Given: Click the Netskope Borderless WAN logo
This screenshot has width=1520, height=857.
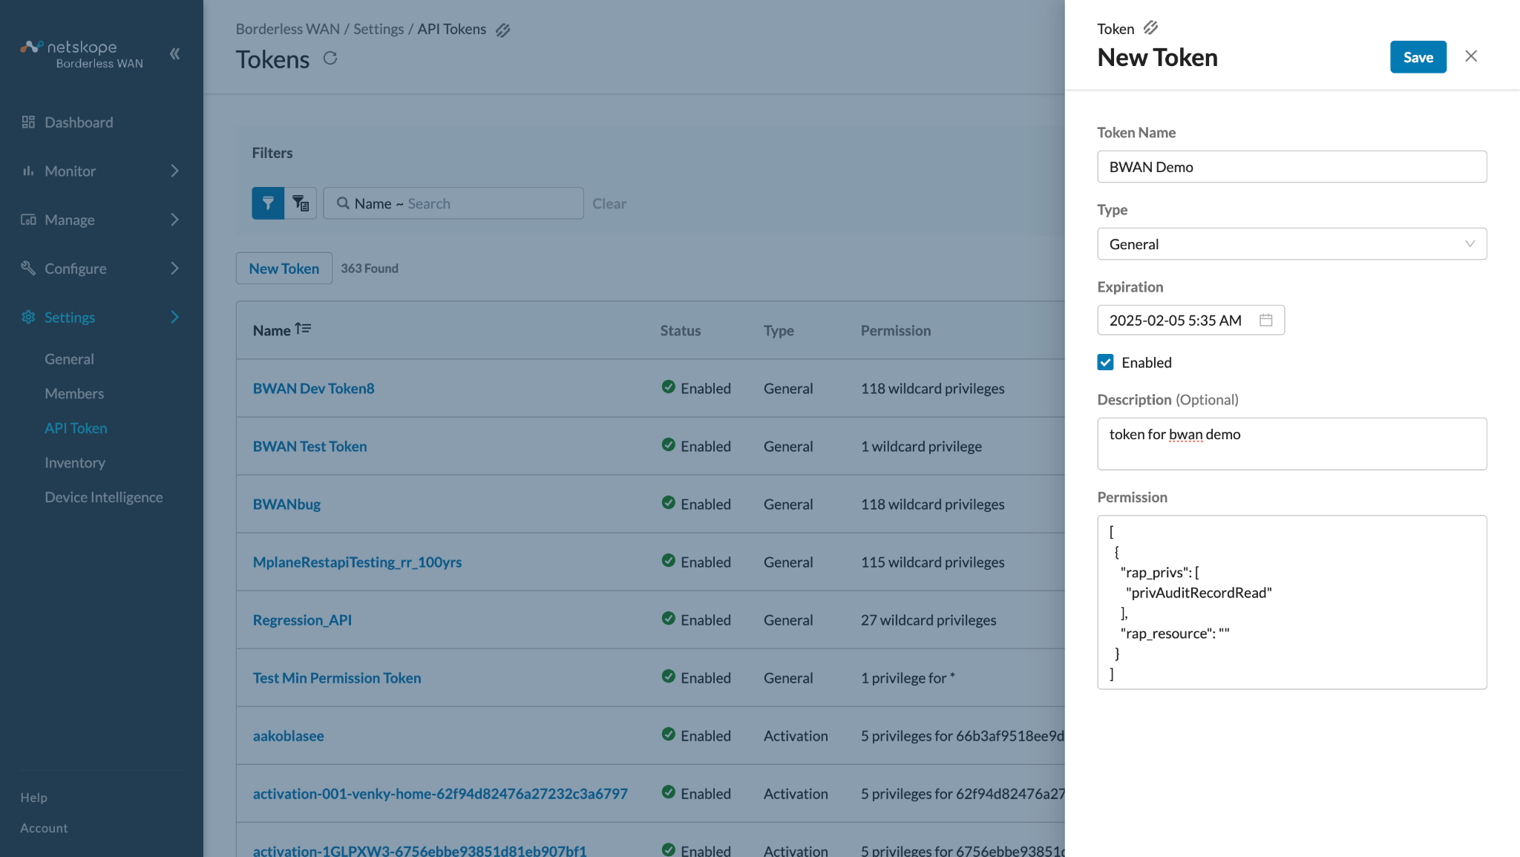Looking at the screenshot, I should click(82, 54).
